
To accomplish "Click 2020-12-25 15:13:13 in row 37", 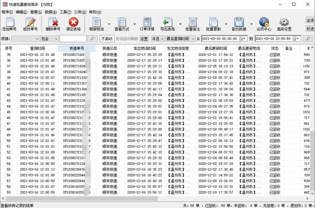I will tap(216, 66).
